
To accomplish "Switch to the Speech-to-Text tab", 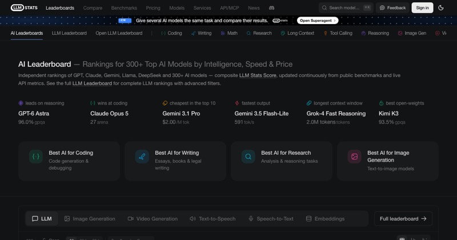I will click(x=271, y=219).
